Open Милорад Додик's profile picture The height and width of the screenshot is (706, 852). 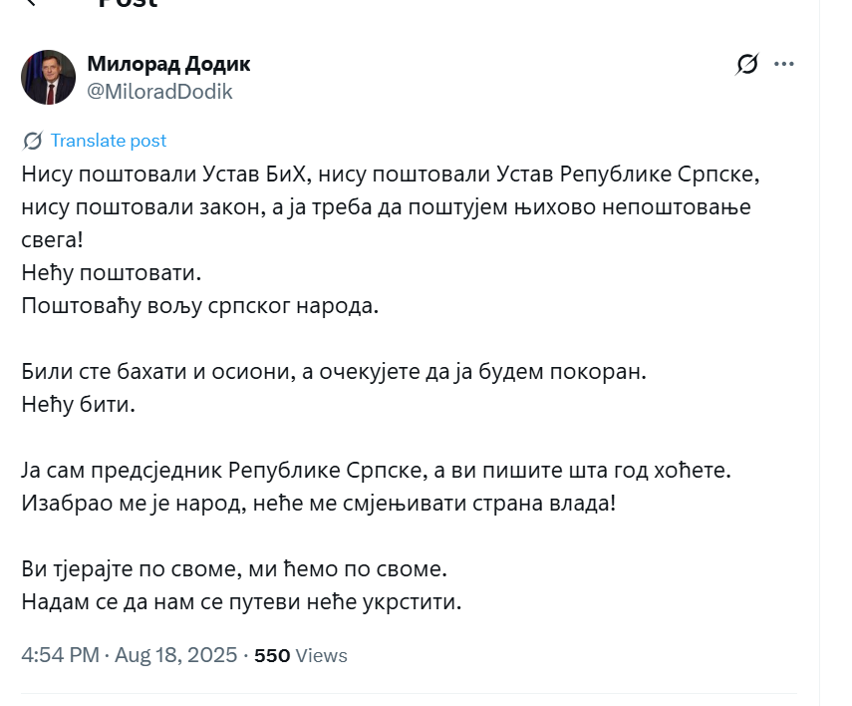(x=48, y=77)
